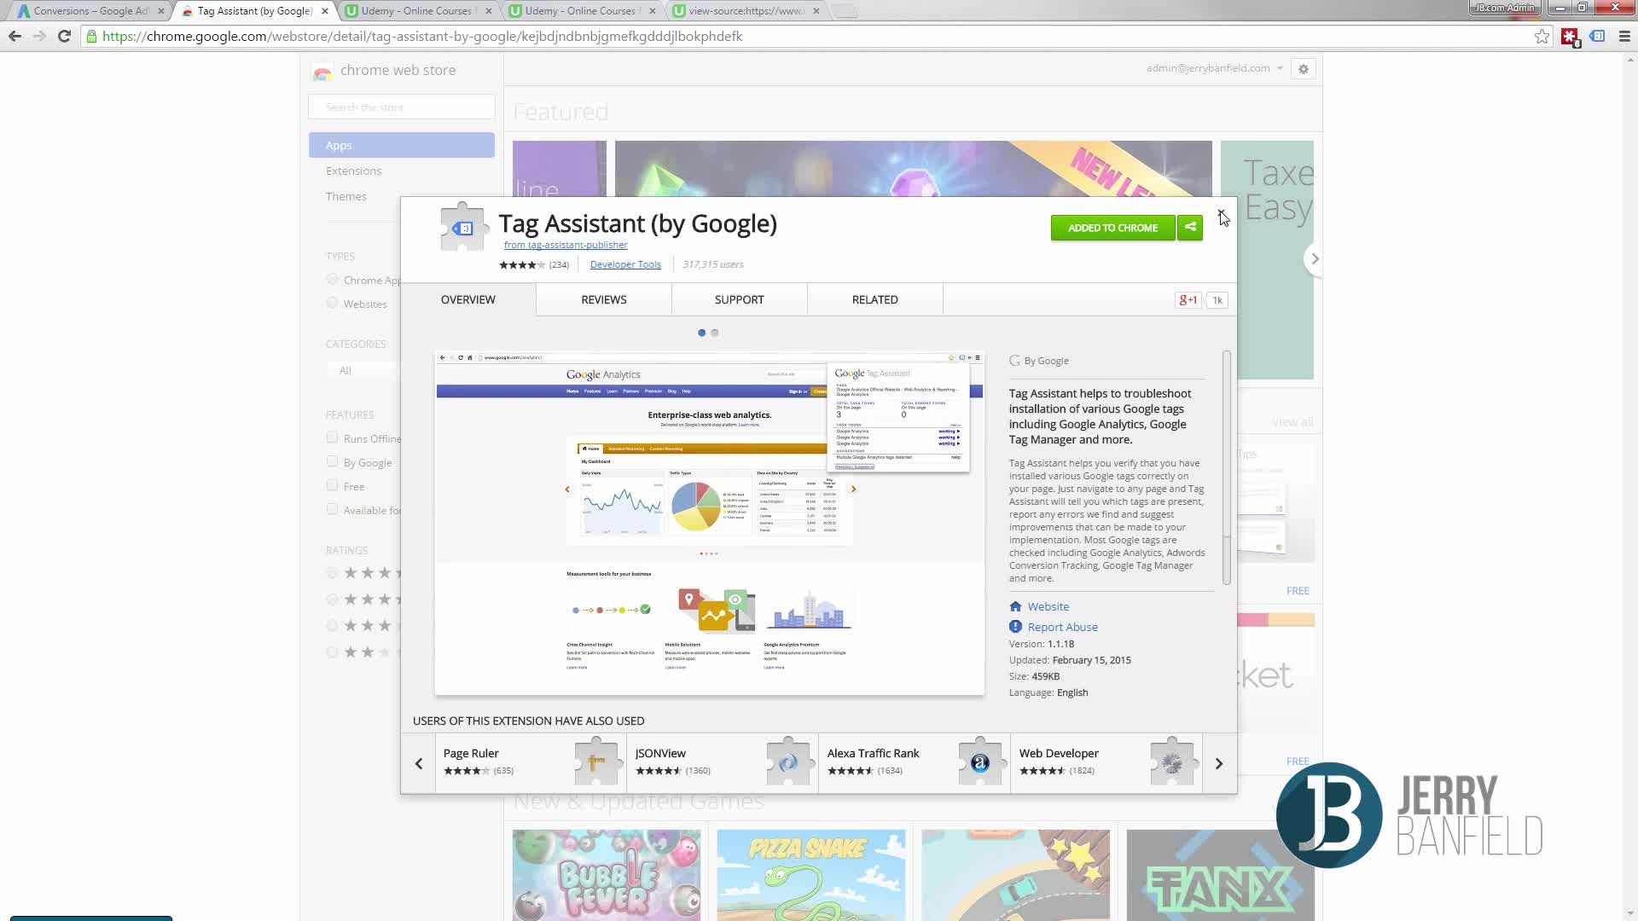
Task: Open the web store settings gear
Action: point(1303,69)
